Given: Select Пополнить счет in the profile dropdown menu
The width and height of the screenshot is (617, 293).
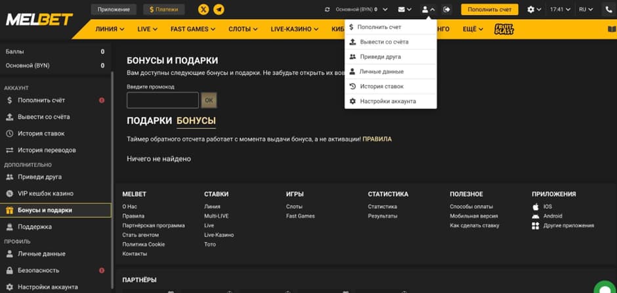Looking at the screenshot, I should [391, 27].
